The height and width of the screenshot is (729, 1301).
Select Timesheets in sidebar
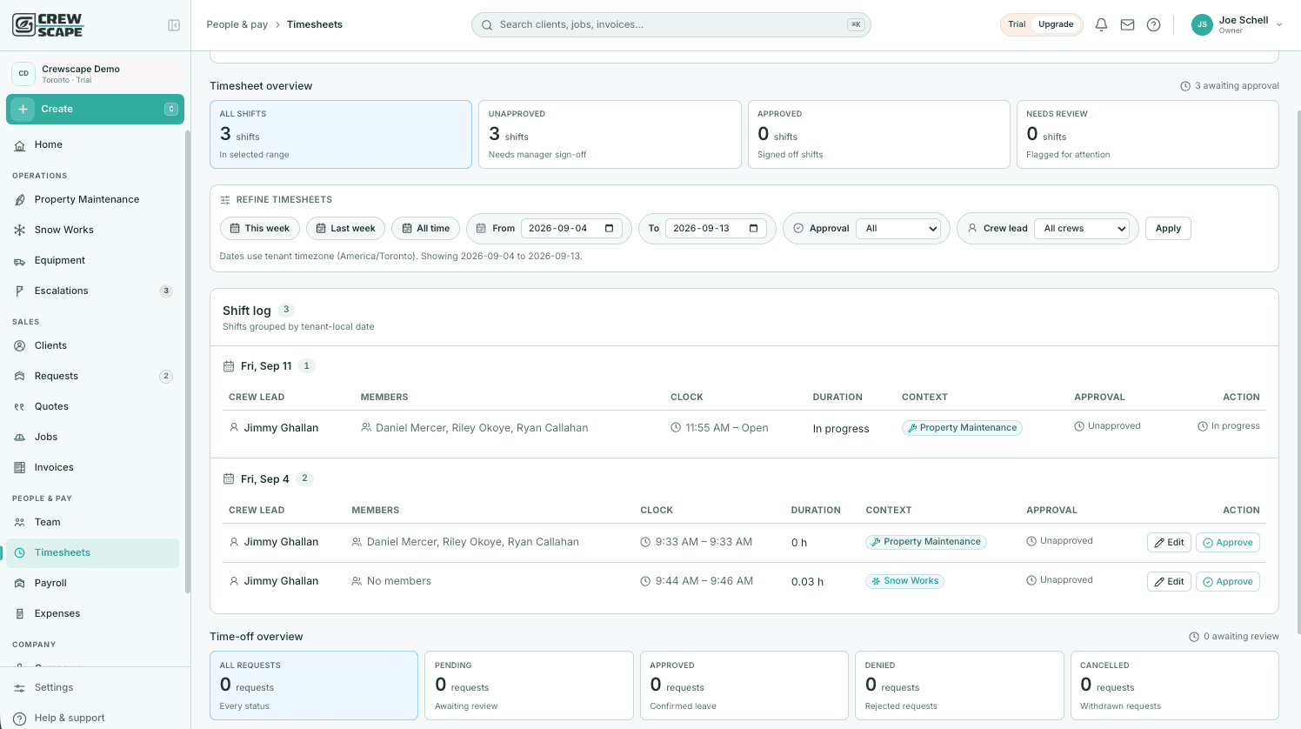pos(93,552)
